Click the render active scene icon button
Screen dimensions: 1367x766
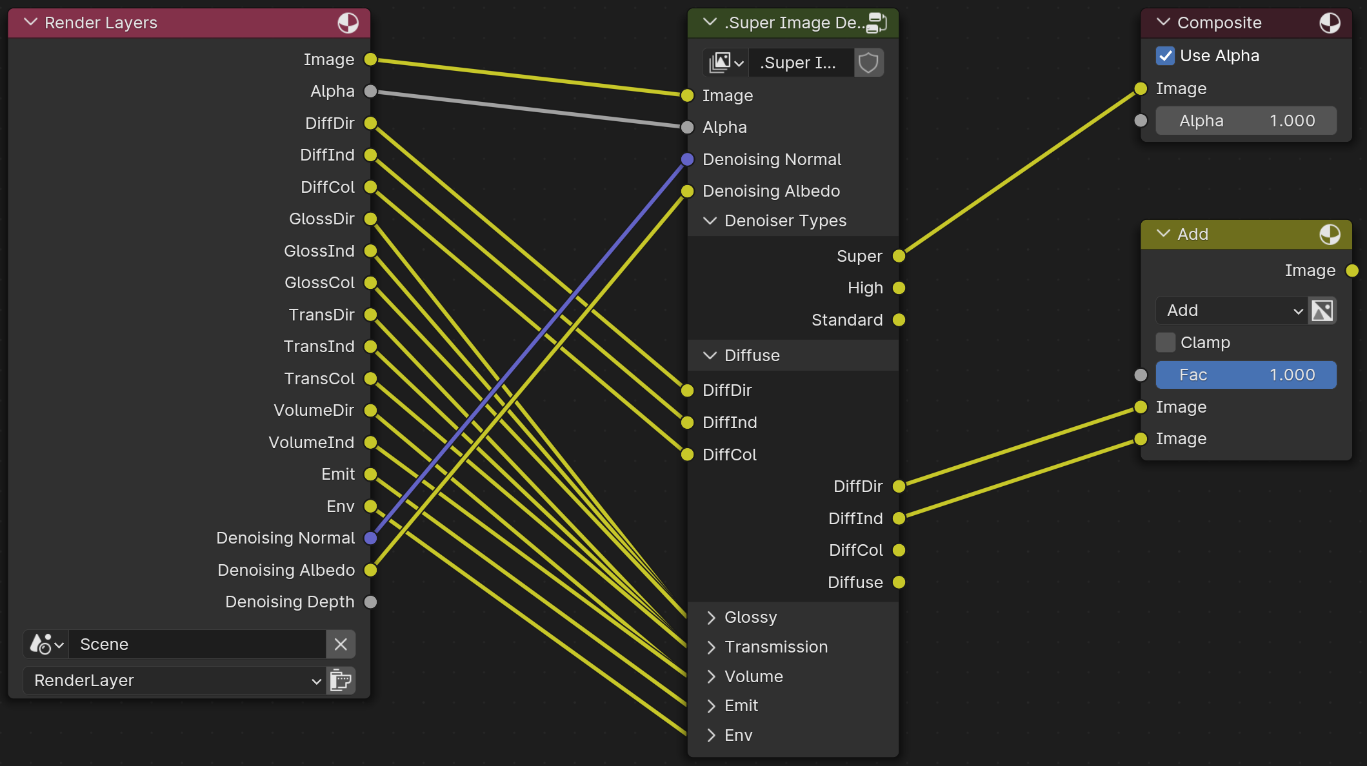point(341,680)
